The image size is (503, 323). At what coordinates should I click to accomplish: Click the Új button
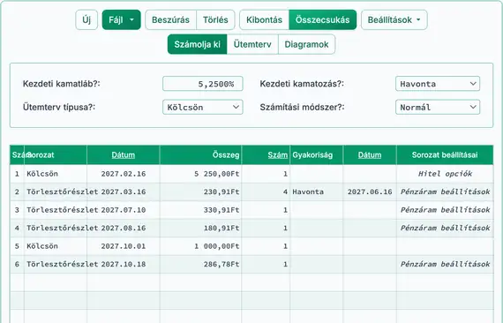[86, 20]
